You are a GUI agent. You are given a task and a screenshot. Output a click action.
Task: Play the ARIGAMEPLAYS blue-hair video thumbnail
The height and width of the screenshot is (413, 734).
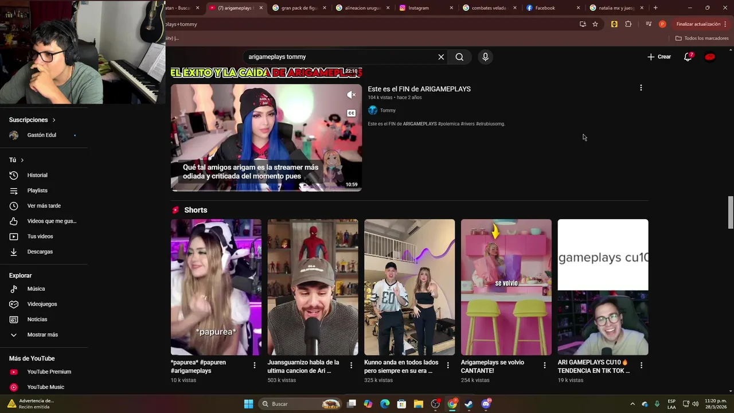coord(266,138)
